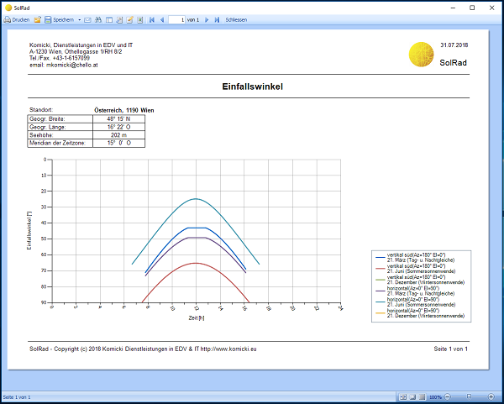Viewport: 504px width, 404px height.
Task: Open the binoculars search tool
Action: tap(98, 19)
